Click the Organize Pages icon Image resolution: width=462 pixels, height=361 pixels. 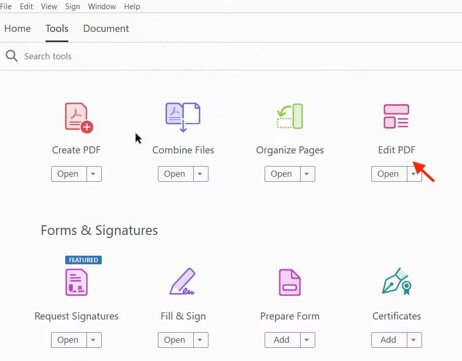click(x=290, y=116)
